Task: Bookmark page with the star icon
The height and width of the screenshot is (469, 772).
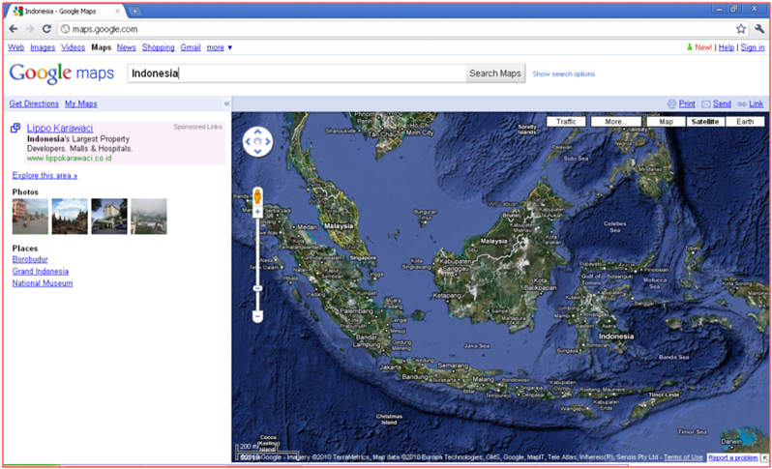Action: (741, 29)
